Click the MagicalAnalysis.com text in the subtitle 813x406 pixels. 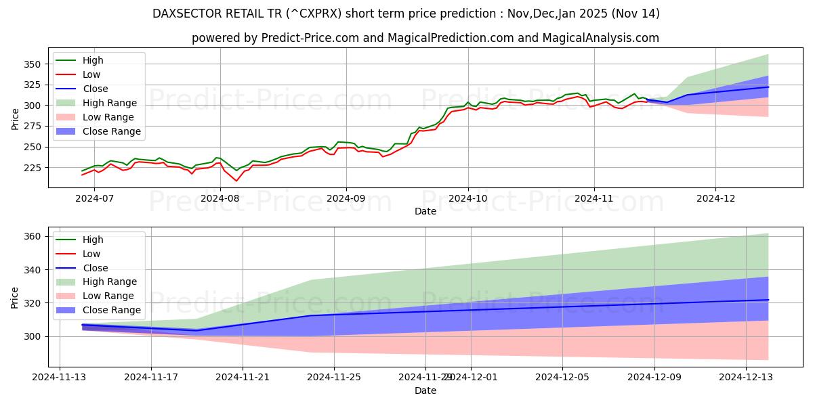point(602,38)
